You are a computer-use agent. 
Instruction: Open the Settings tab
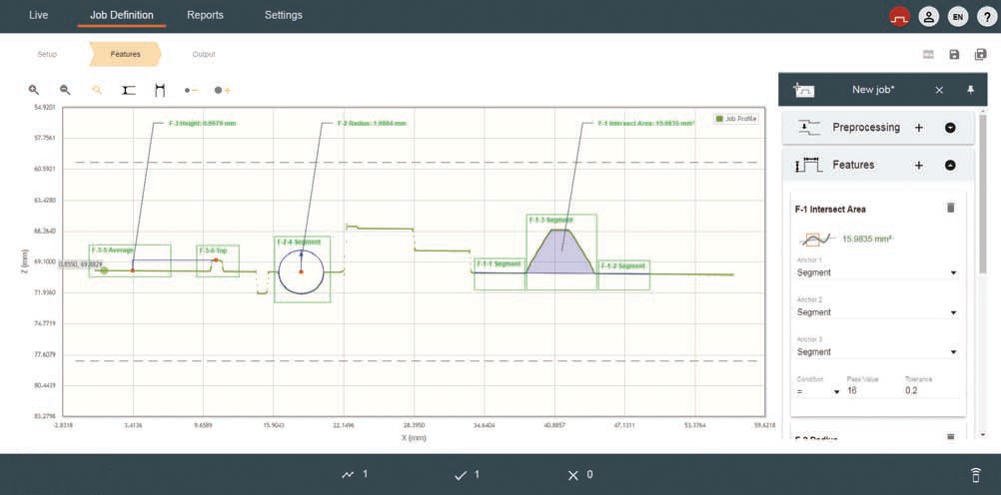284,15
